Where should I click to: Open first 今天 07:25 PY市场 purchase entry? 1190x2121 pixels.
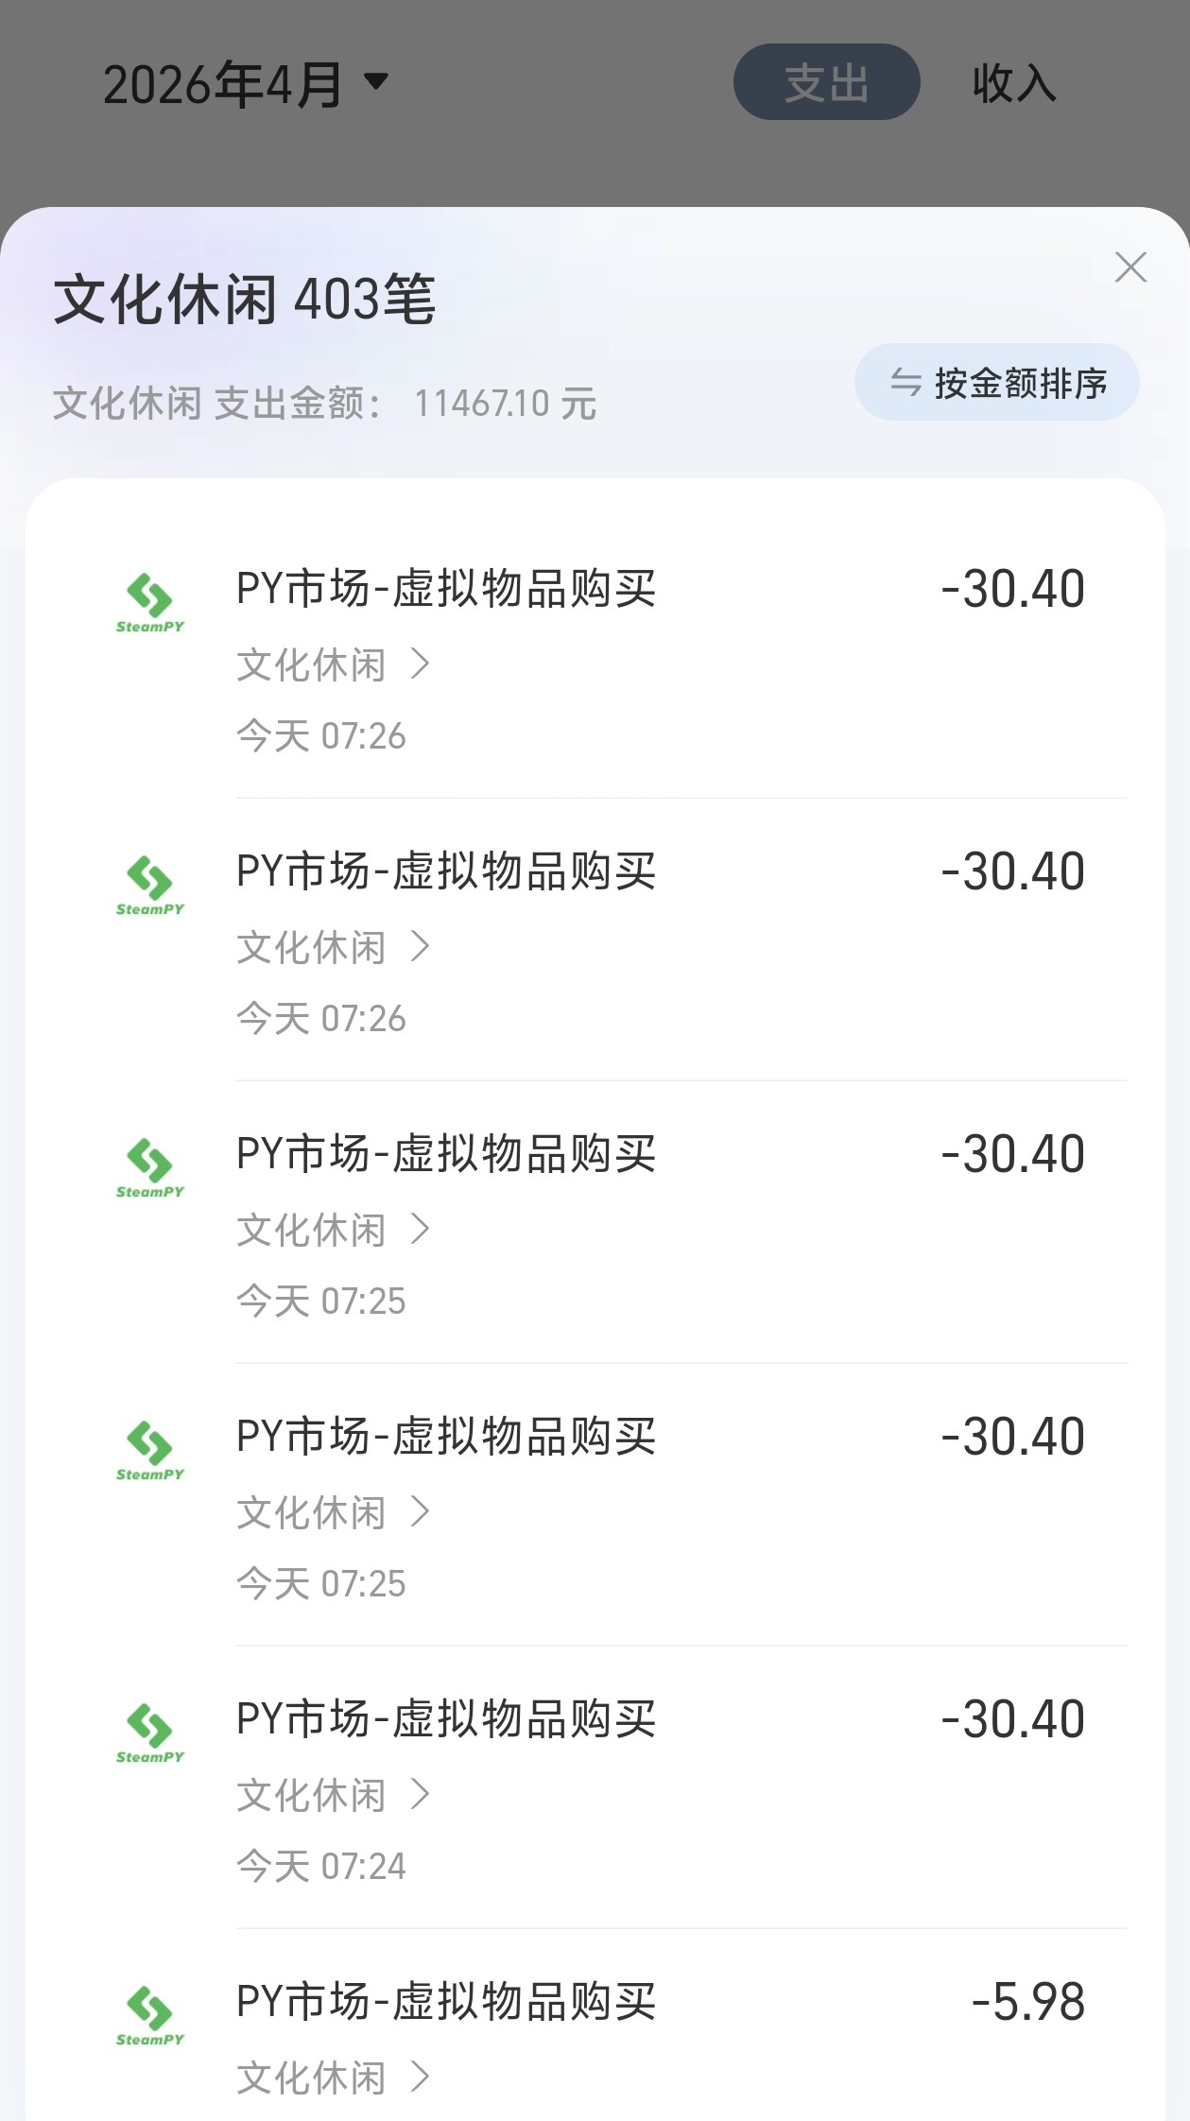(445, 1154)
